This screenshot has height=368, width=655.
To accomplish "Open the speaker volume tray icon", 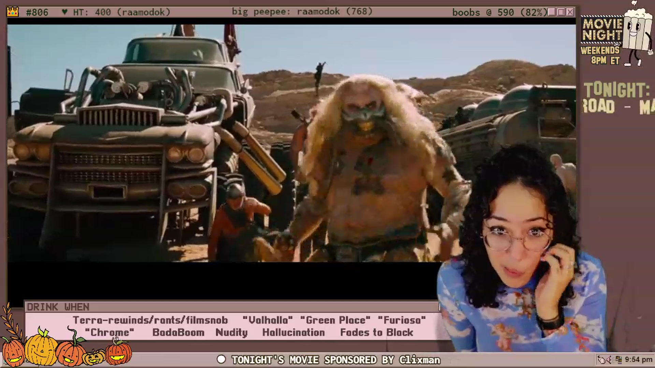I will click(610, 359).
